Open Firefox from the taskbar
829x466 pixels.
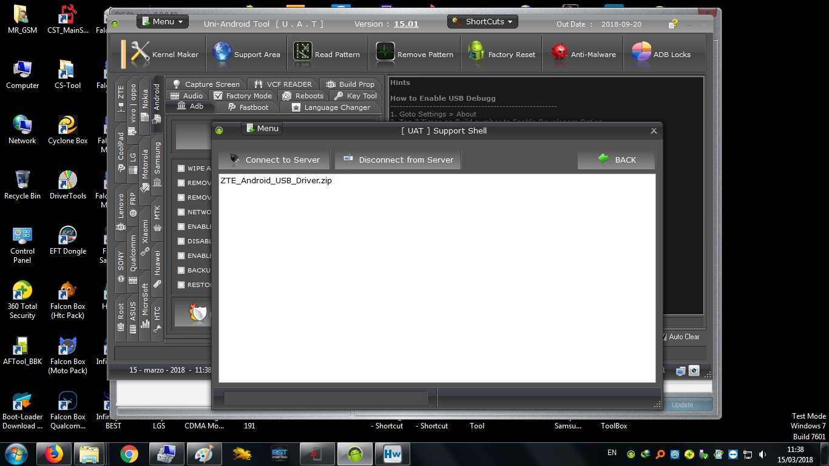coord(54,454)
